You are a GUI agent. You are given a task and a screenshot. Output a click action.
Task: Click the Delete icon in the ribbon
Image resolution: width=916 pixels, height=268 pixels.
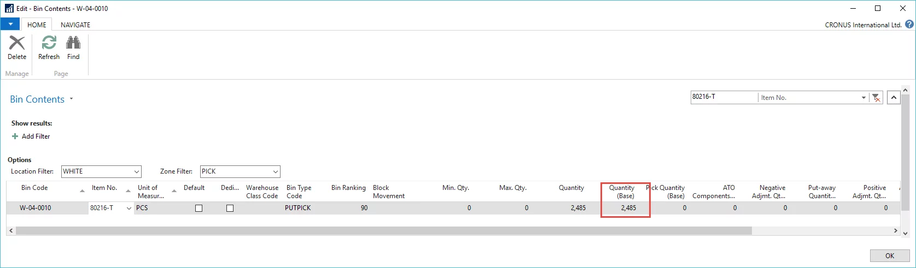pos(17,43)
